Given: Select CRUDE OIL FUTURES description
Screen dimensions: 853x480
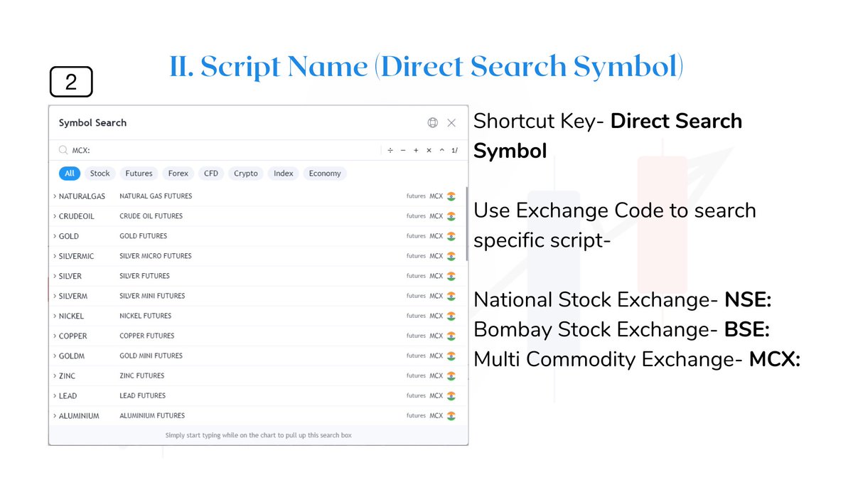Looking at the screenshot, I should pyautogui.click(x=151, y=216).
